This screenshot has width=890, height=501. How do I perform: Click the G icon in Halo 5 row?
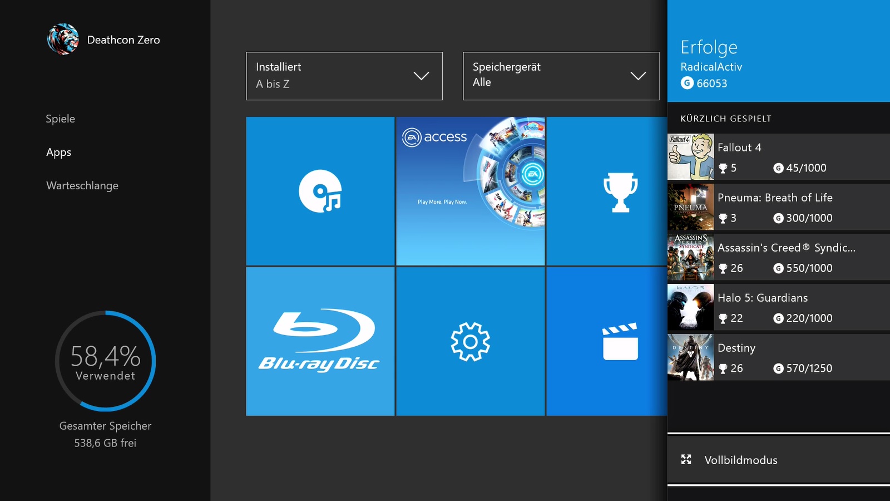tap(779, 318)
